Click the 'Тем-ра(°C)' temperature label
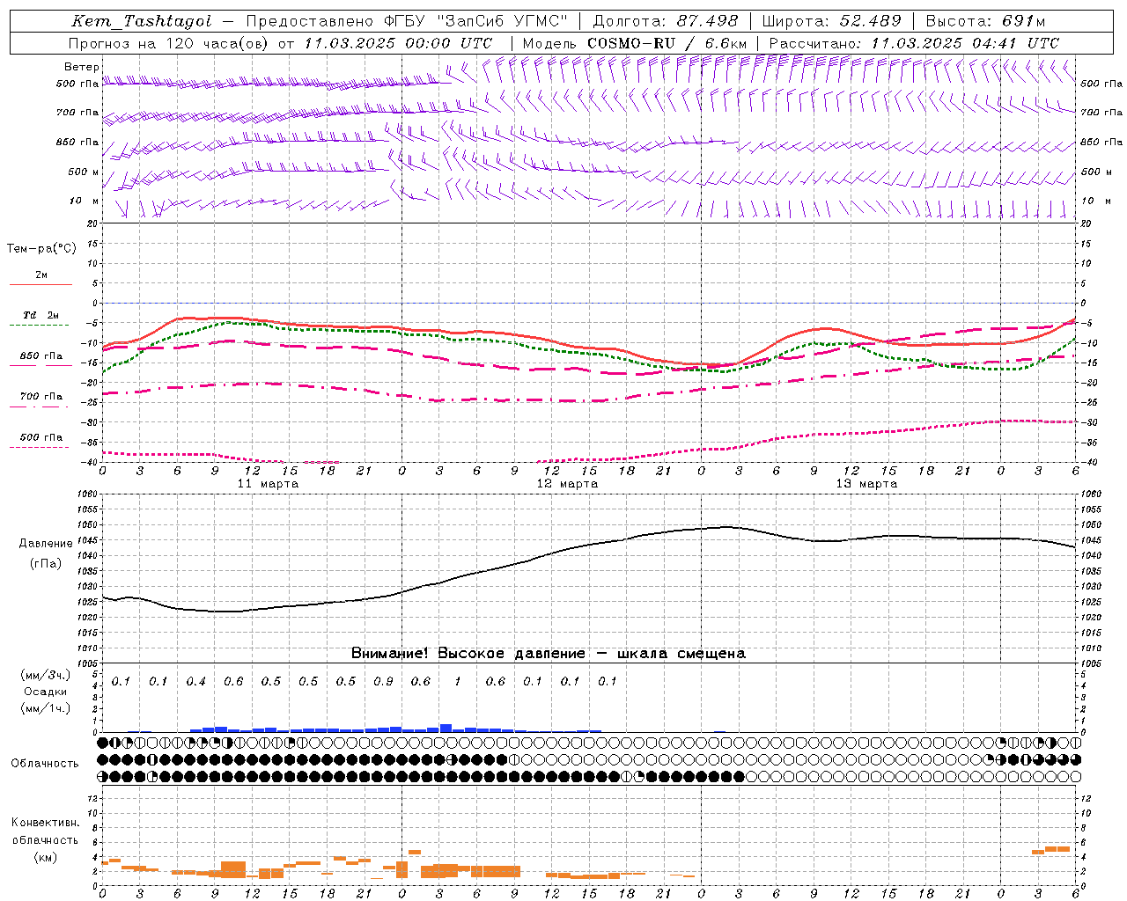 pos(41,249)
